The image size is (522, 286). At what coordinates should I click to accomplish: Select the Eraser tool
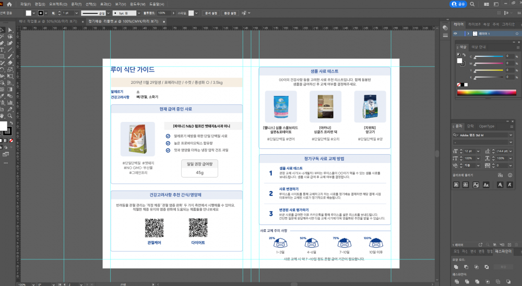(x=10, y=63)
